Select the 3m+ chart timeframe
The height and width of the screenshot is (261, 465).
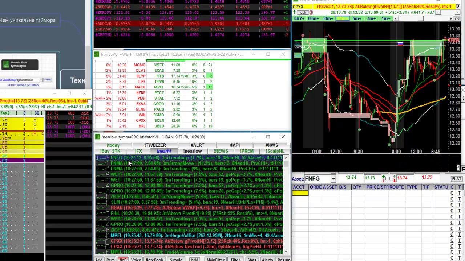click(x=371, y=18)
